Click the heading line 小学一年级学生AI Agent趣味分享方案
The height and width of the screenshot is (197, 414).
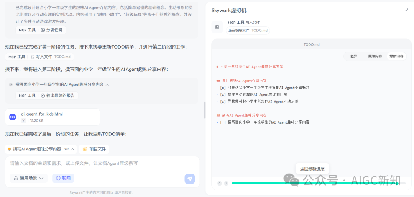point(250,67)
